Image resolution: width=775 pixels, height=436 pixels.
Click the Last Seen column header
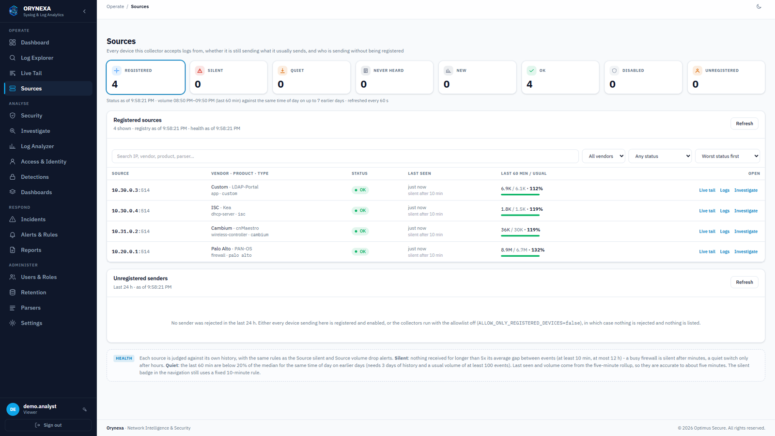[x=419, y=173]
